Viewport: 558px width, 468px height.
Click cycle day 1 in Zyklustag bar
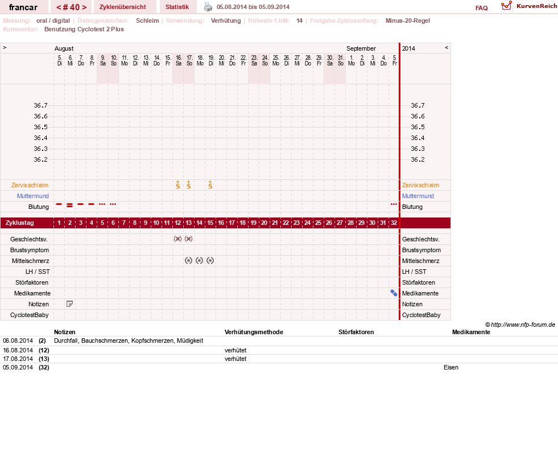(x=59, y=223)
